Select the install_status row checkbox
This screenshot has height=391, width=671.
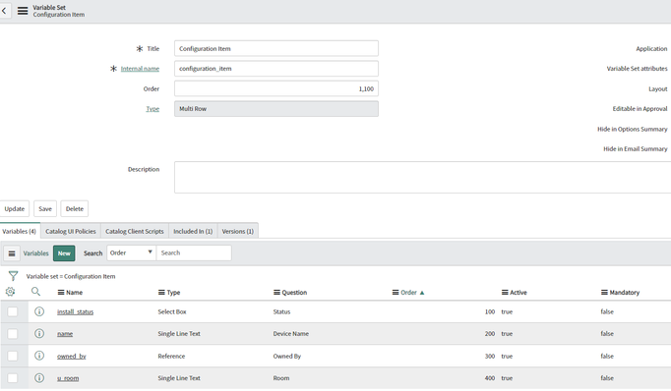(x=13, y=311)
